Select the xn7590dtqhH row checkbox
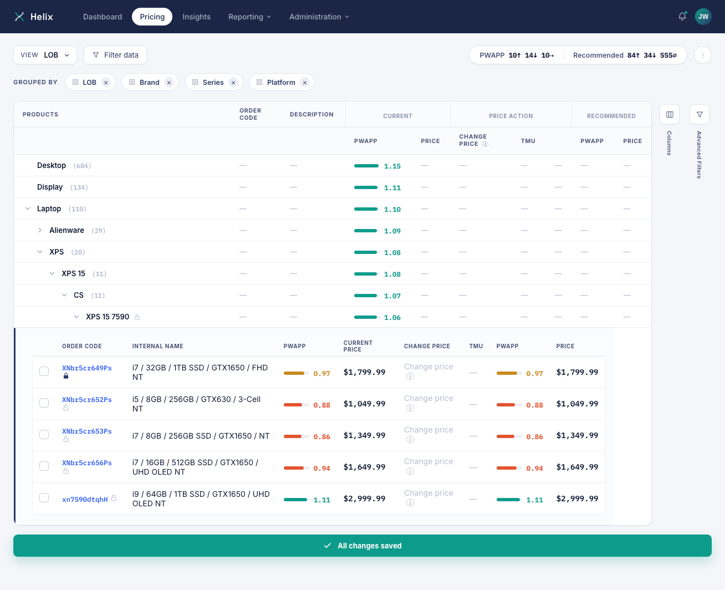The width and height of the screenshot is (725, 590). pos(44,498)
